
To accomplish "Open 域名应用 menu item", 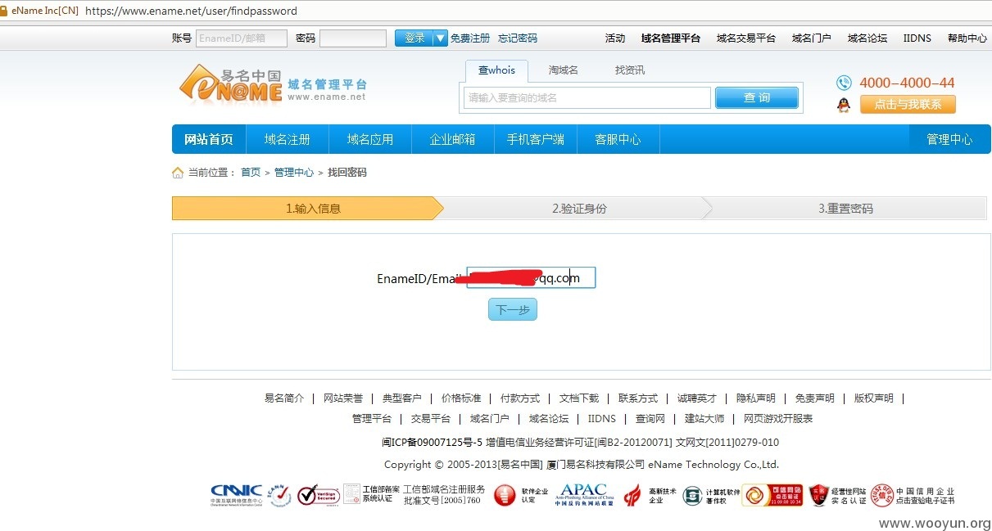I will pyautogui.click(x=370, y=139).
